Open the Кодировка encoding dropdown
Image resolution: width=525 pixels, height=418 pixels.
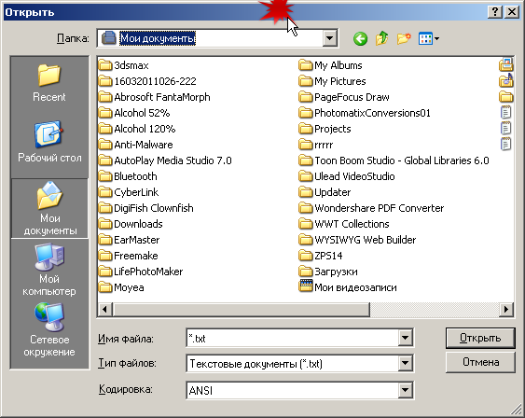click(x=405, y=390)
